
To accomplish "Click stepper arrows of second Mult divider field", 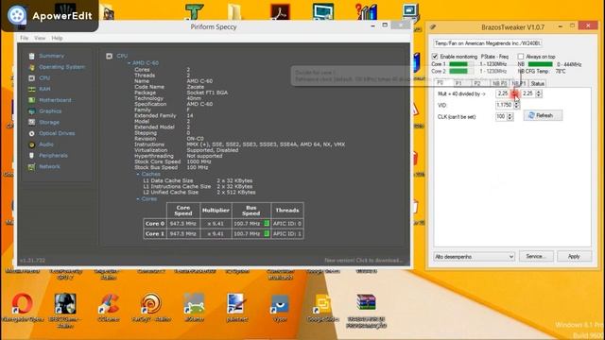I will tap(539, 93).
